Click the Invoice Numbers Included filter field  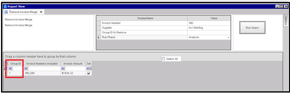tap(44, 69)
